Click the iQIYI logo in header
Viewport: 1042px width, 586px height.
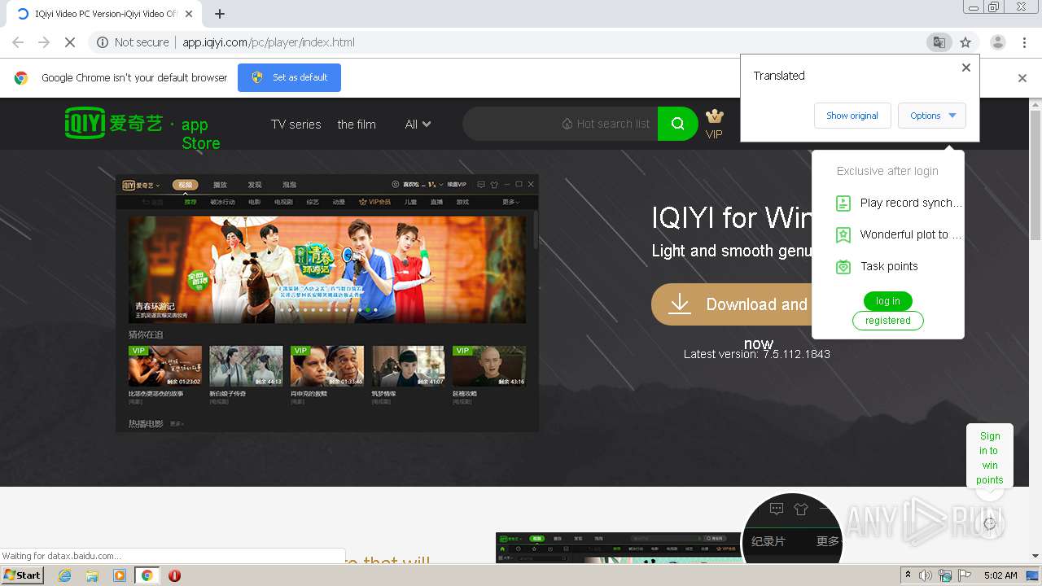[x=115, y=123]
